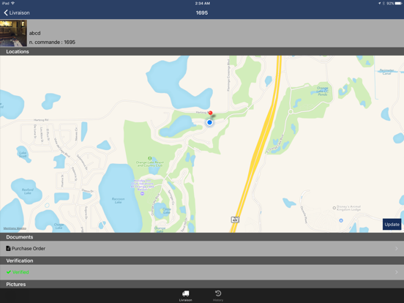Tap the Update button on map
Viewport: 404px width, 303px height.
point(392,224)
